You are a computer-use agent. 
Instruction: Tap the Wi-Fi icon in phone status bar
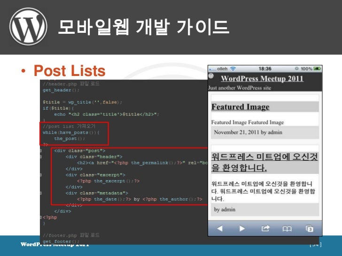(x=233, y=68)
